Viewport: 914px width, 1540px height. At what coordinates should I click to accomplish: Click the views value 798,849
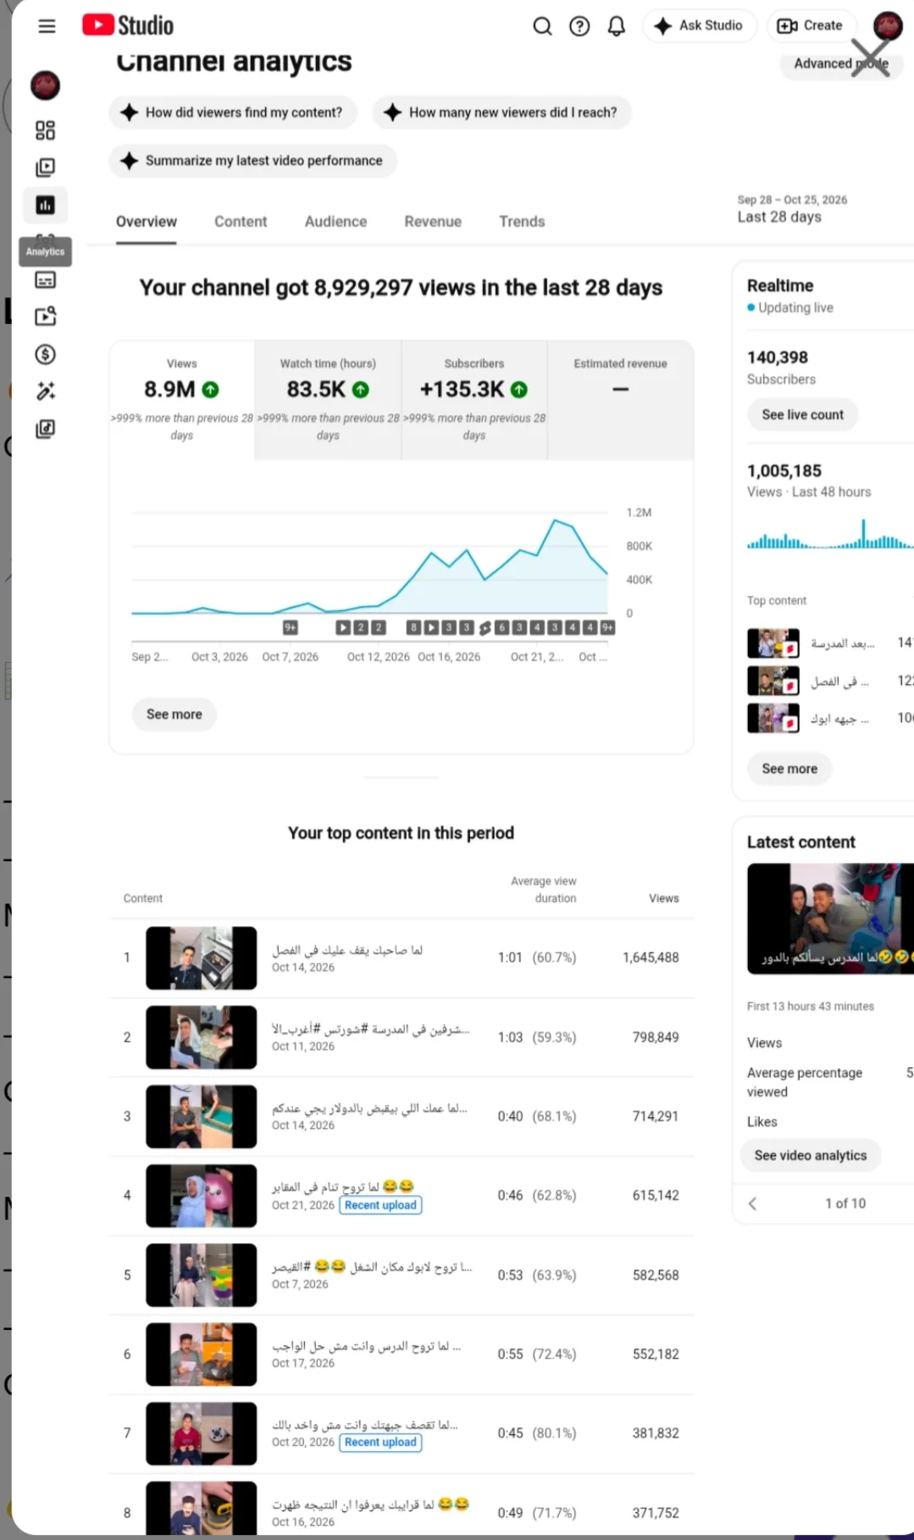click(656, 1037)
